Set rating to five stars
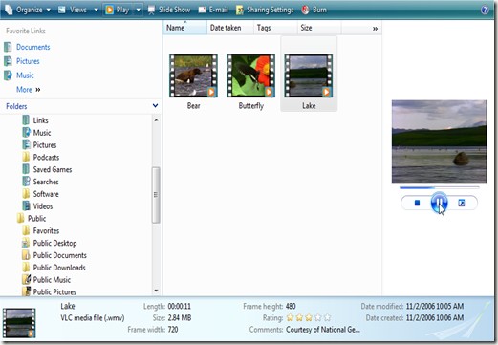The image size is (498, 345). [x=327, y=317]
